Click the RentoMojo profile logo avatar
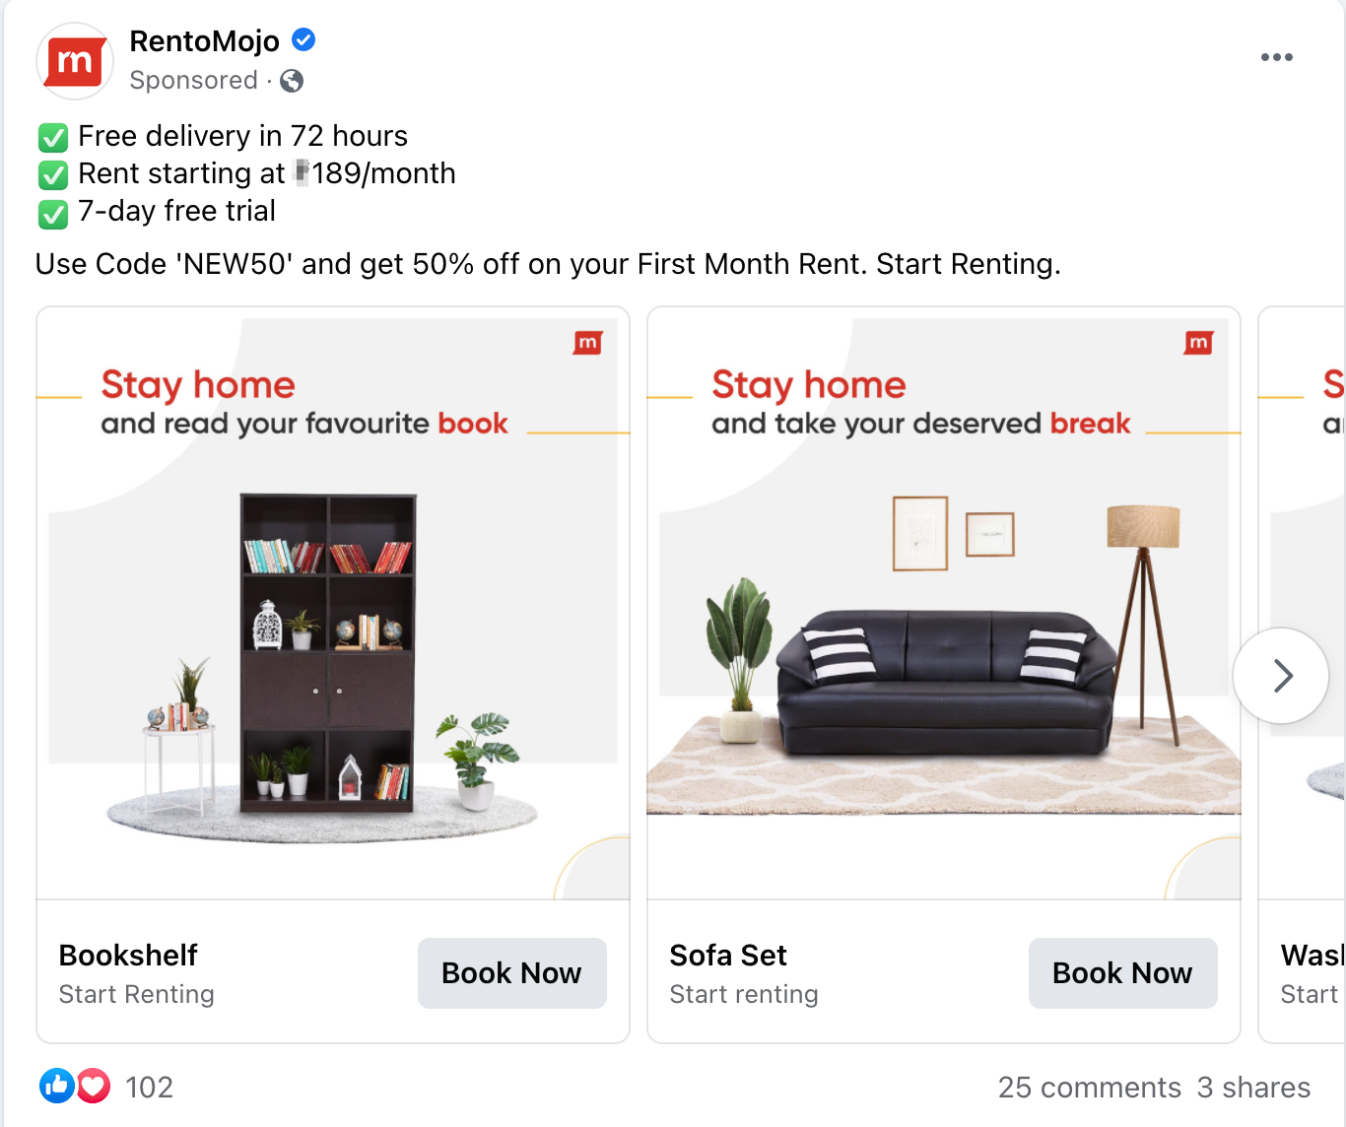Viewport: 1346px width, 1127px height. tap(75, 61)
